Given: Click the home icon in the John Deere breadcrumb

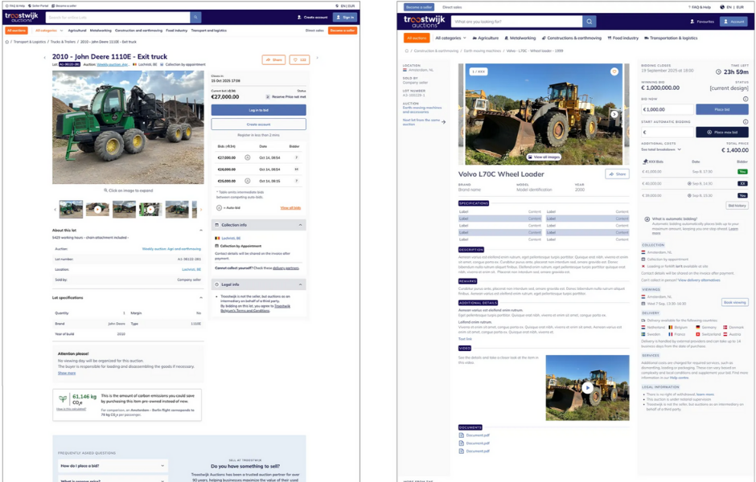Looking at the screenshot, I should click(8, 41).
